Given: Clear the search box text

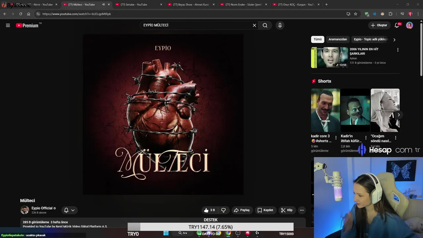Looking at the screenshot, I should [254, 25].
